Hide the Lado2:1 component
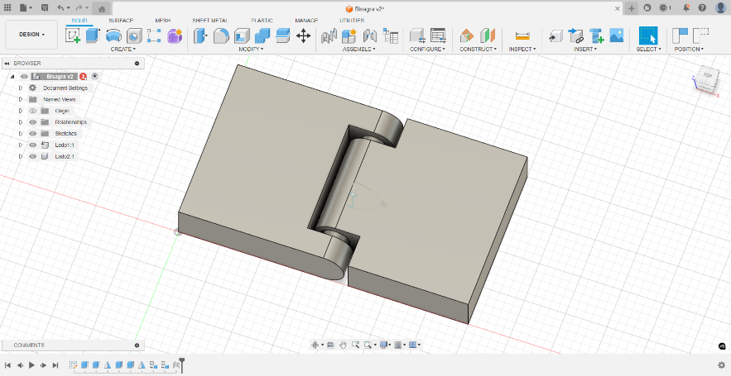 [32, 156]
